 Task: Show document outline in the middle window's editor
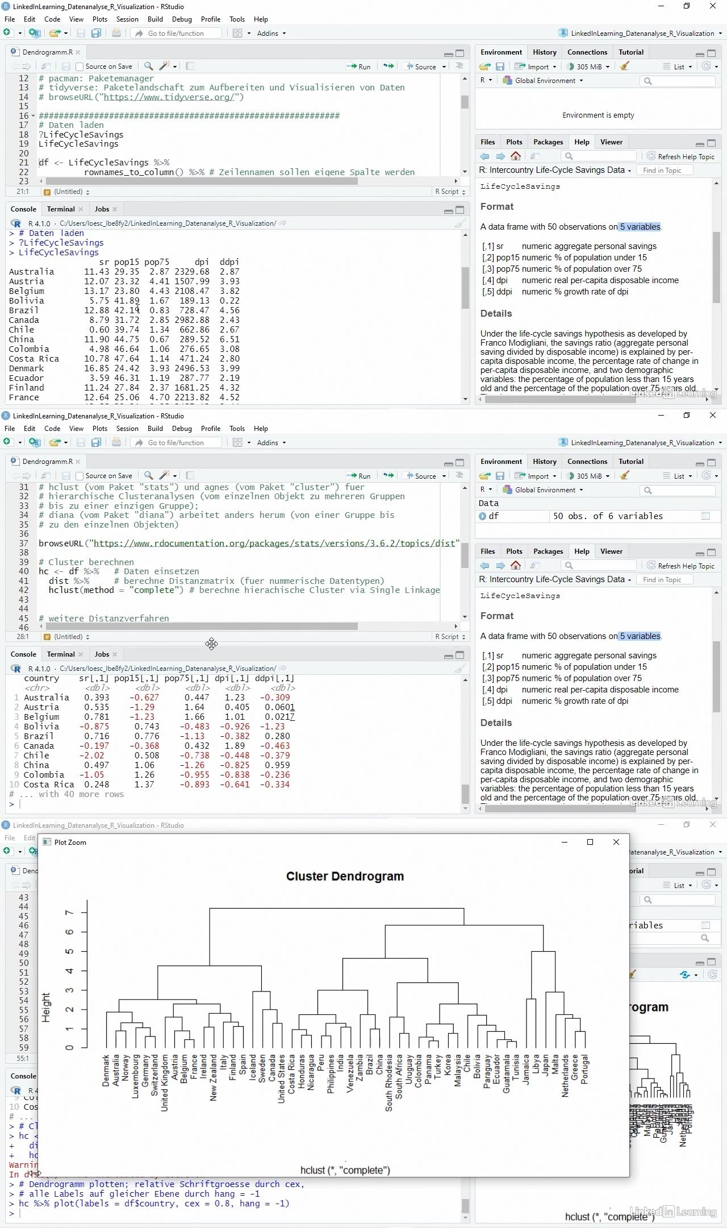click(x=459, y=476)
